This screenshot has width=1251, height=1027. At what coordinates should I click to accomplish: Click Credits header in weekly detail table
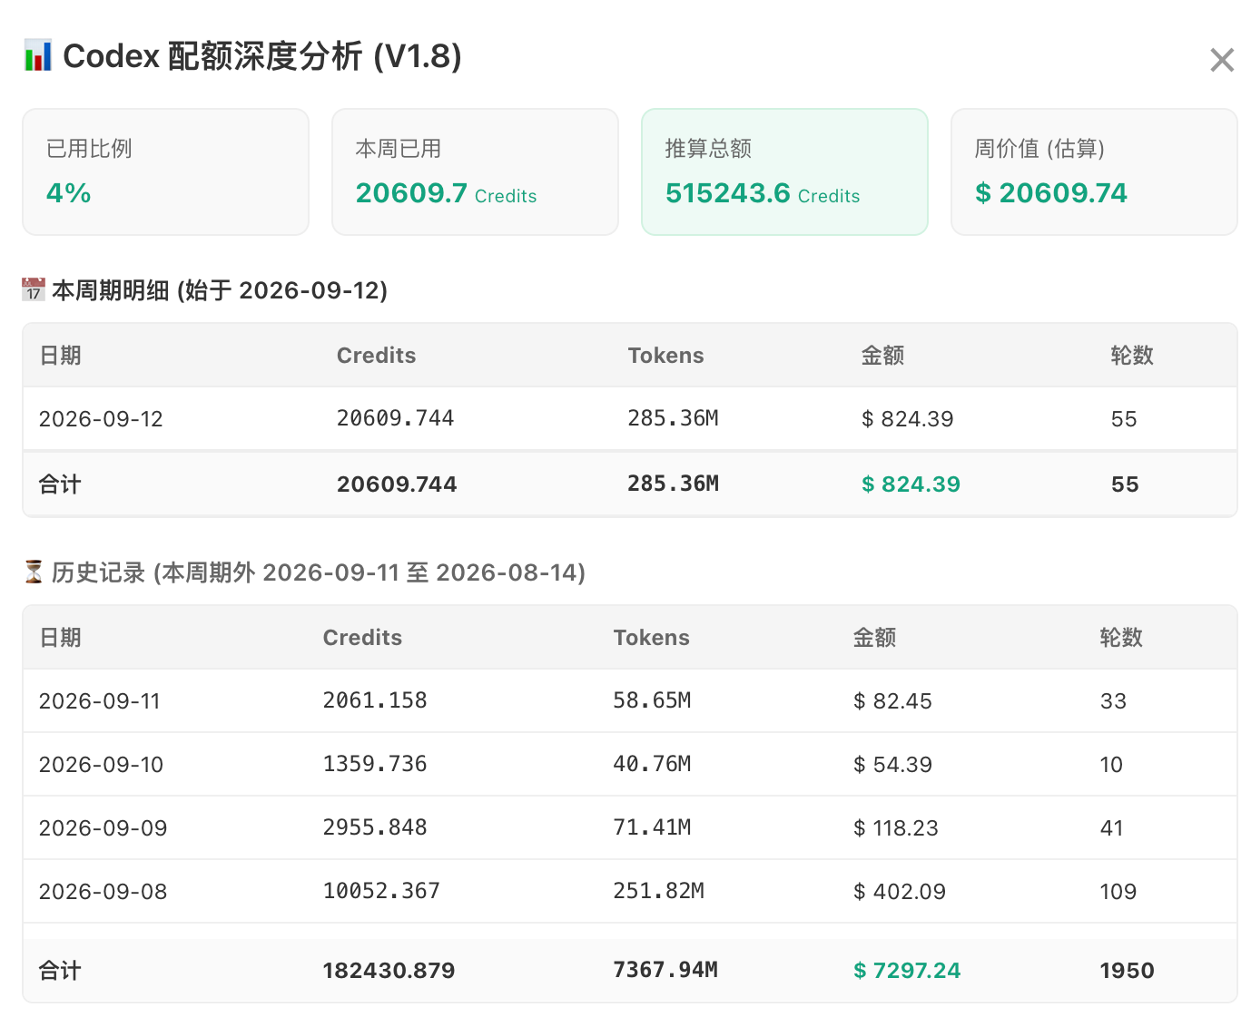376,356
